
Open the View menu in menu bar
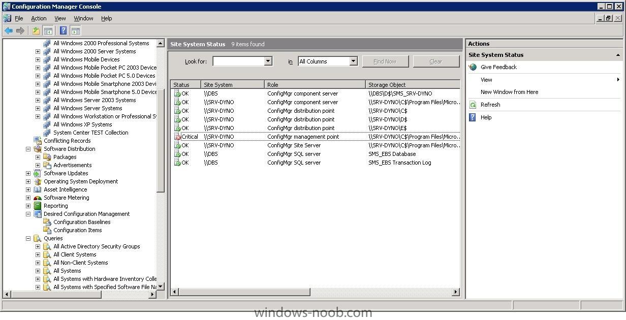click(60, 18)
